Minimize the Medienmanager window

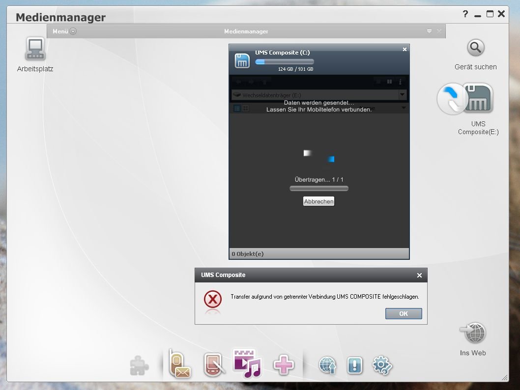(x=478, y=15)
